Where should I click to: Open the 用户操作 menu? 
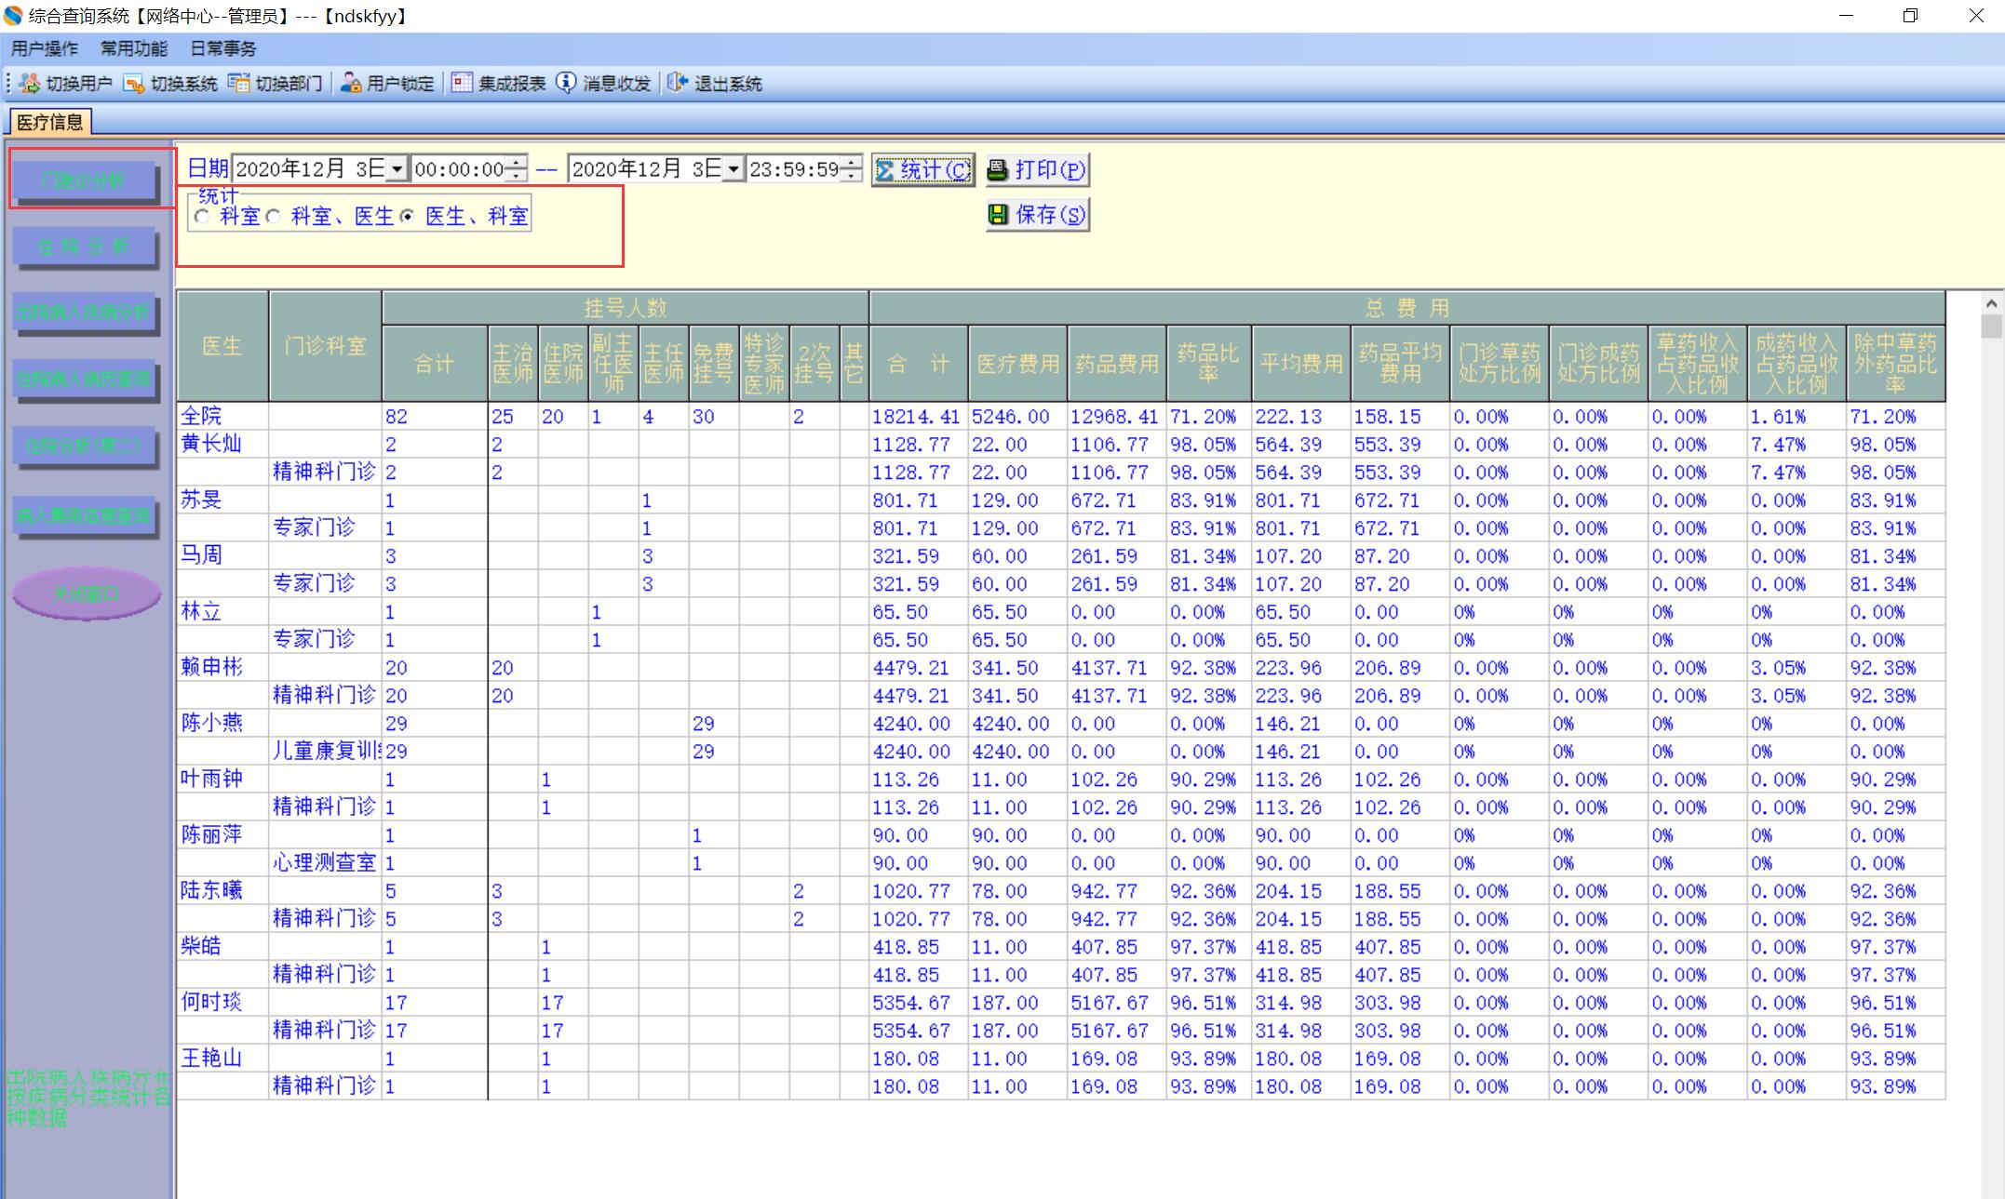(x=45, y=49)
